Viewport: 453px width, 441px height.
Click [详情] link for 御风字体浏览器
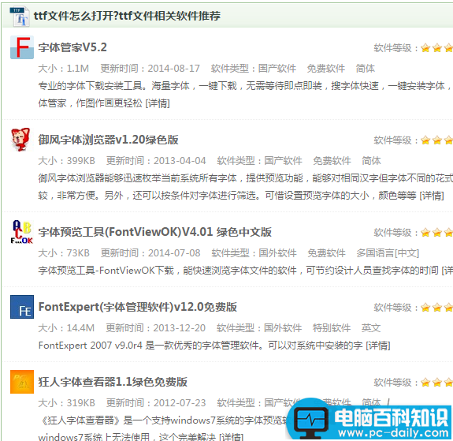(432, 196)
